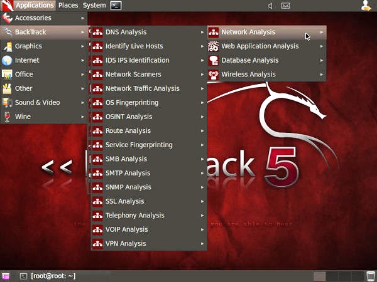The height and width of the screenshot is (282, 377).
Task: Expand Web Application Analysis submenu arrow
Action: [322, 46]
